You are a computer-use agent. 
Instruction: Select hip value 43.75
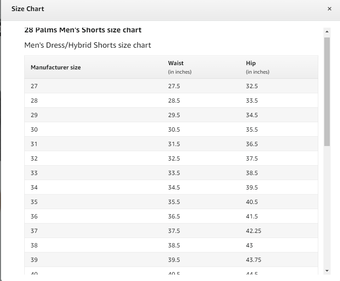[254, 260]
